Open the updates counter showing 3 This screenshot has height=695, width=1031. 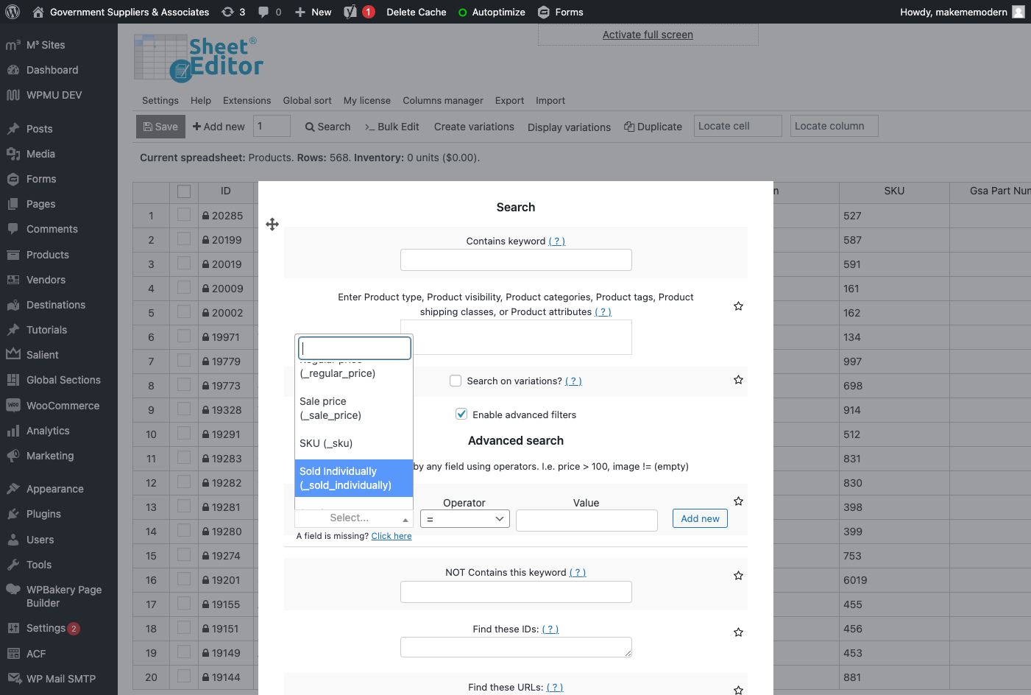coord(233,12)
